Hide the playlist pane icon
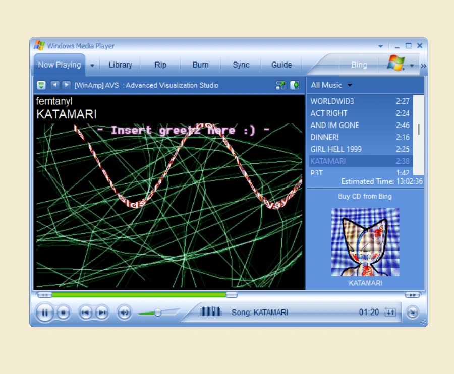This screenshot has width=454, height=374. click(295, 85)
